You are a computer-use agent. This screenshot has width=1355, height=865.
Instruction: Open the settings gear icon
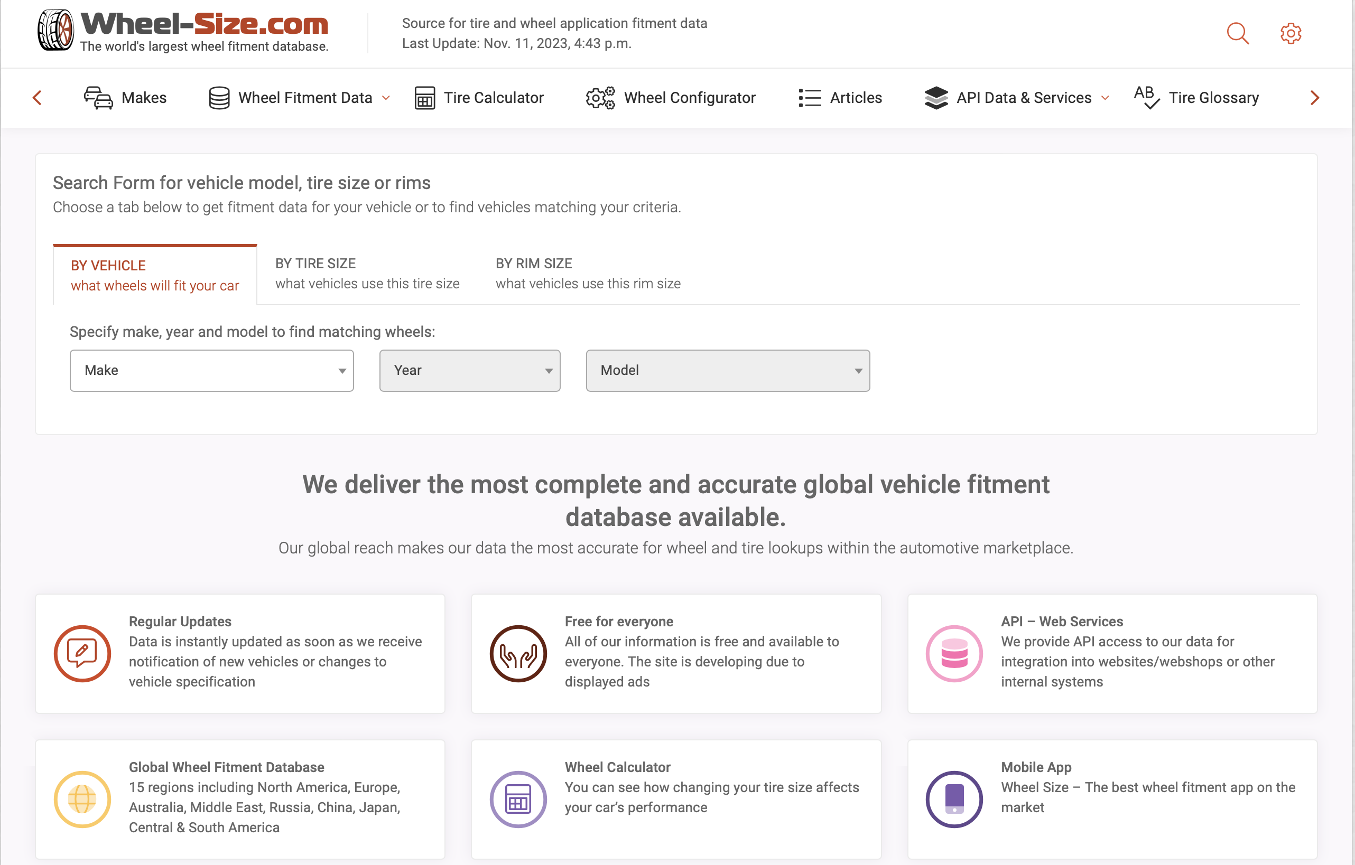[x=1291, y=33]
